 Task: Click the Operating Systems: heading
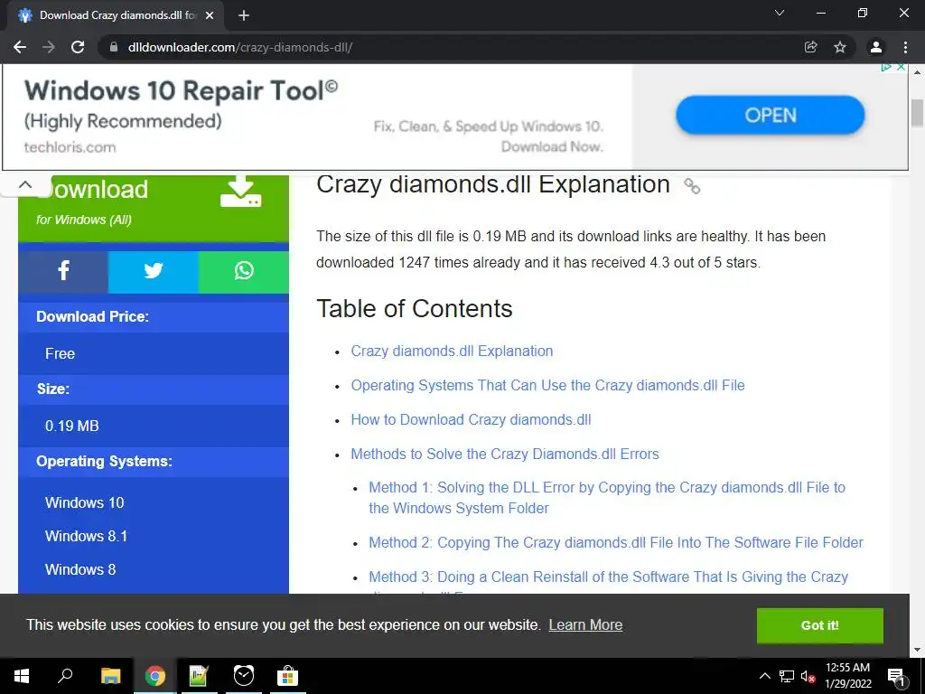click(105, 462)
